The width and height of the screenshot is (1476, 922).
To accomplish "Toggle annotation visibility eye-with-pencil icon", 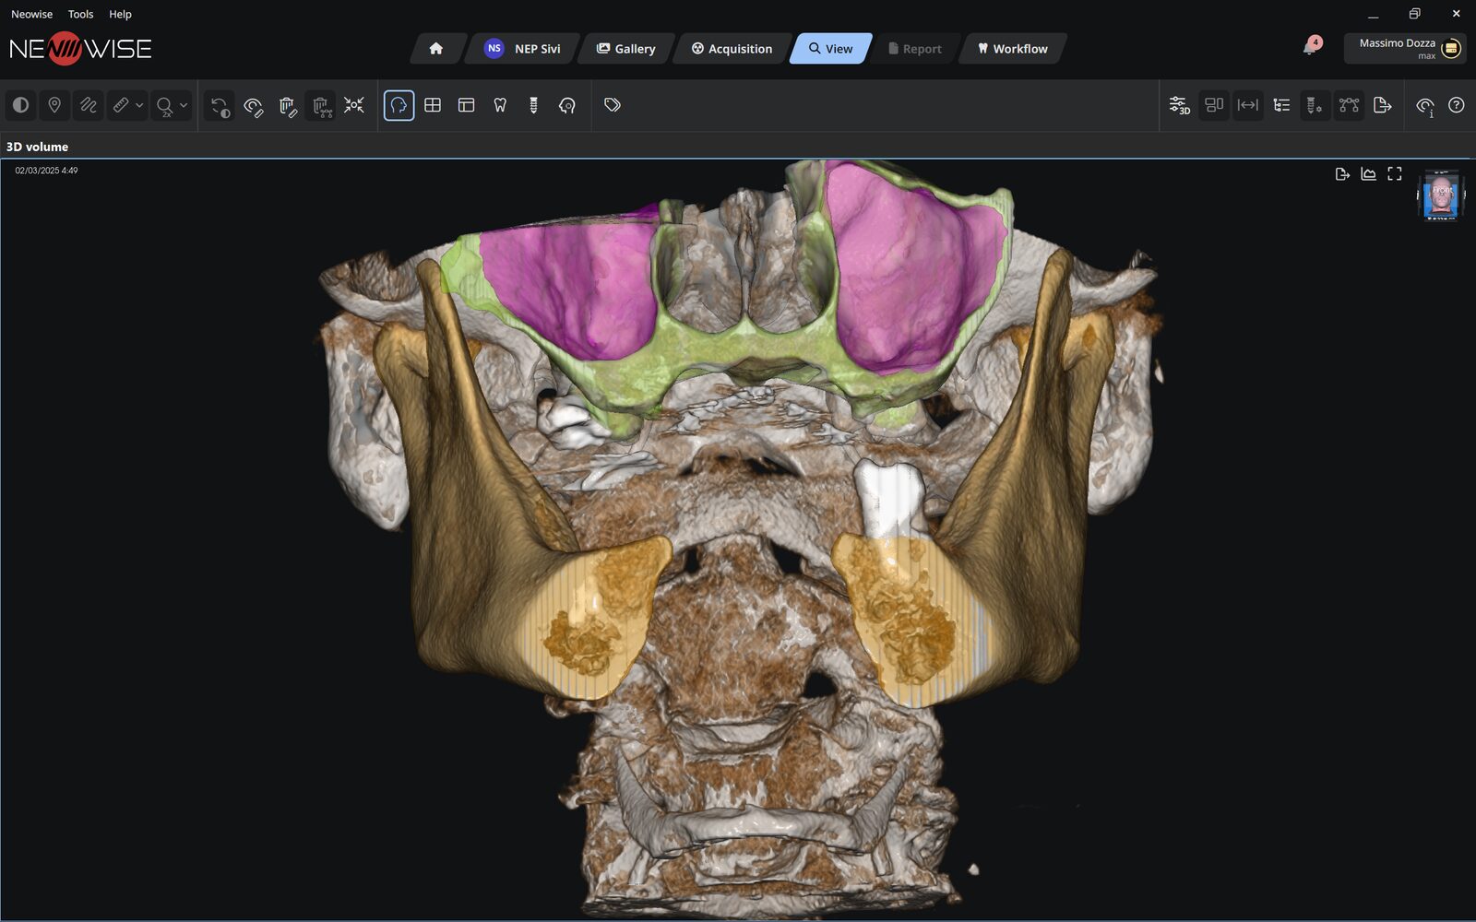I will [253, 105].
